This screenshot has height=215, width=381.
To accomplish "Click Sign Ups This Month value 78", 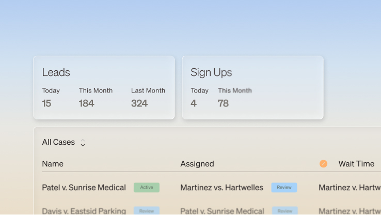I will click(223, 103).
